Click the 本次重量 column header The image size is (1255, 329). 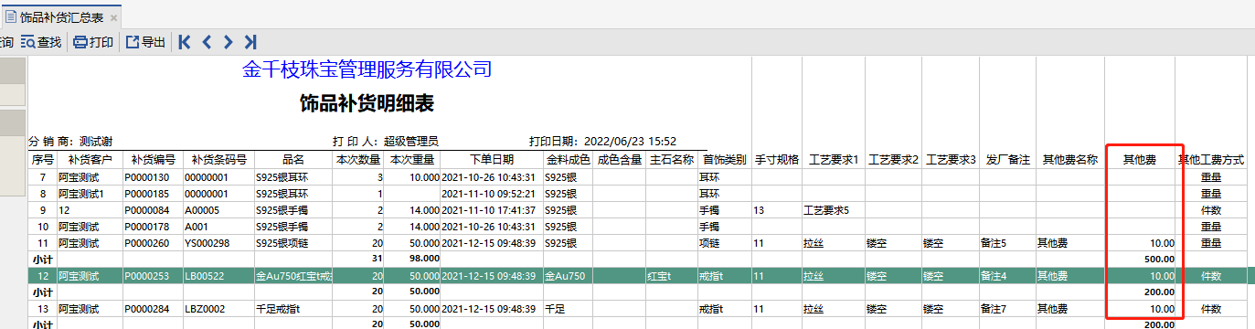[x=412, y=160]
